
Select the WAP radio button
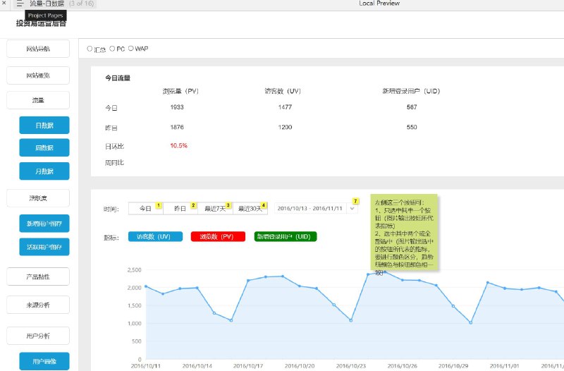pos(131,48)
